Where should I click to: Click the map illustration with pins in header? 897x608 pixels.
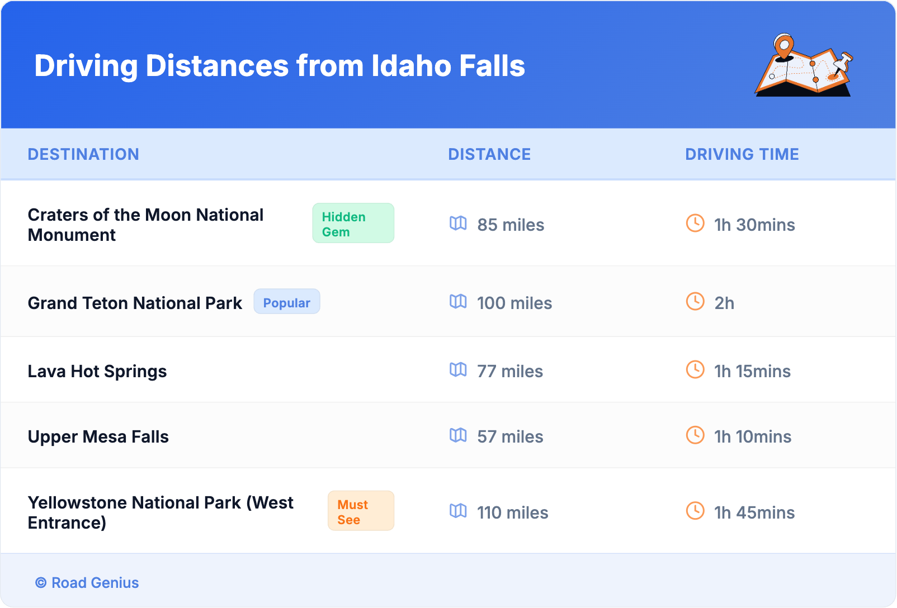pos(804,65)
